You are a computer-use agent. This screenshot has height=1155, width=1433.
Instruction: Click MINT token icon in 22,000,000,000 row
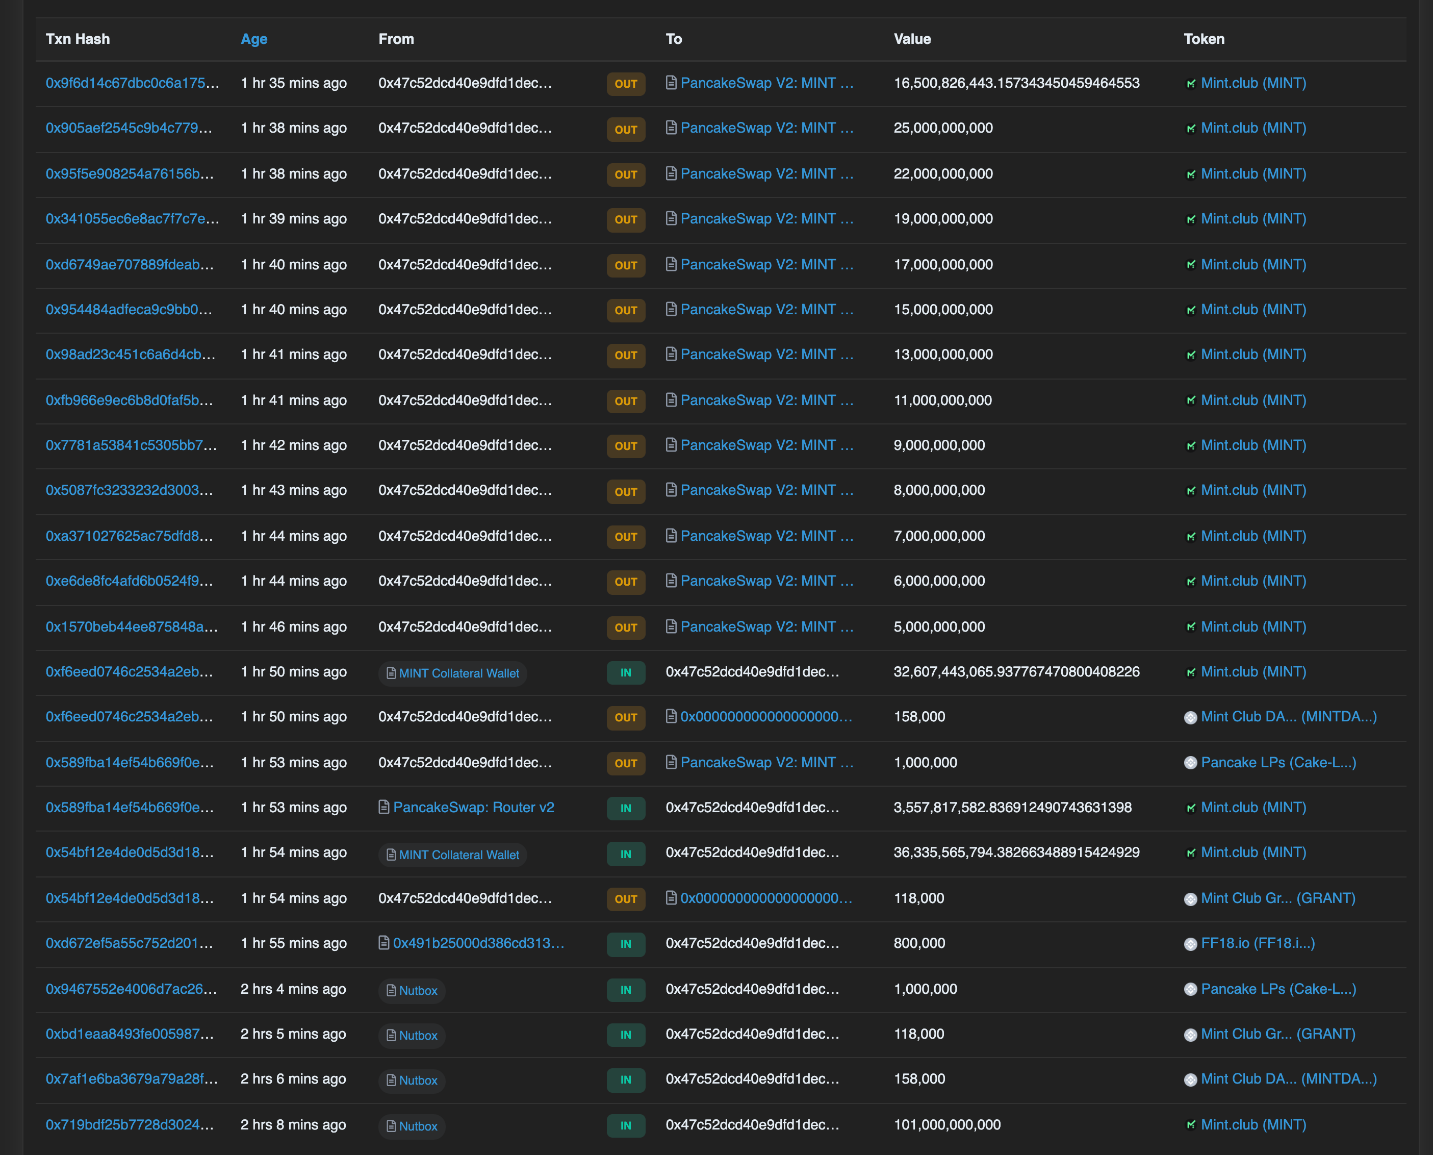click(1190, 174)
